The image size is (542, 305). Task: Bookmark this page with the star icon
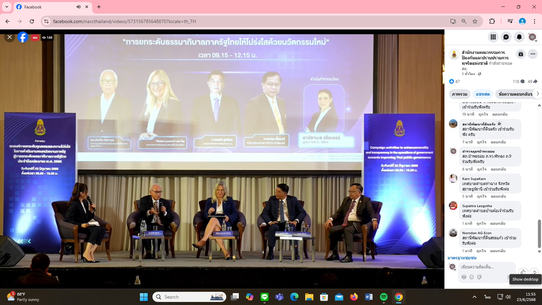(x=475, y=21)
